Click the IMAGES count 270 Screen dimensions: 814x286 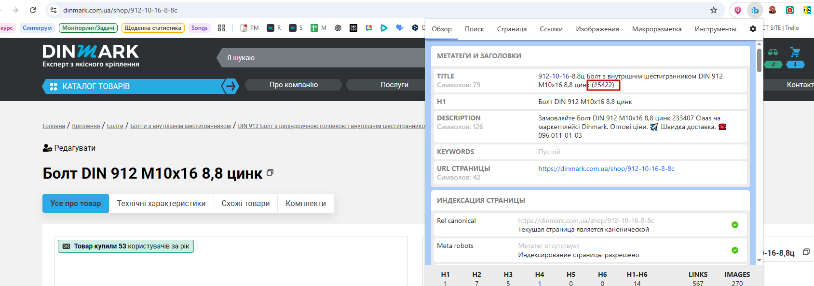pos(737,283)
